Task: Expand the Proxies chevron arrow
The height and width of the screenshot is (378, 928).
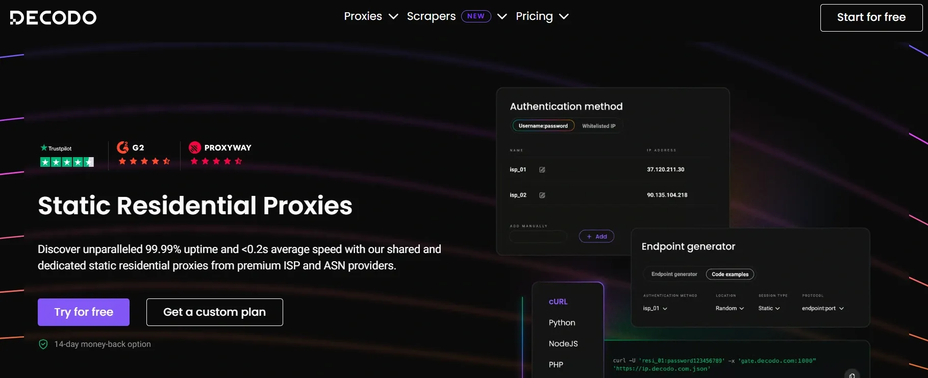Action: 393,16
